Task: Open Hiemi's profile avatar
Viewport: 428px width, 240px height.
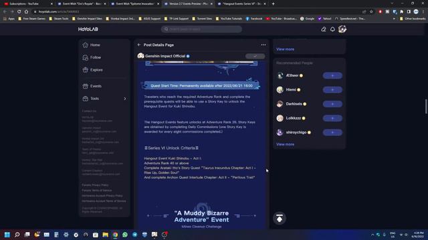Action: click(280, 90)
